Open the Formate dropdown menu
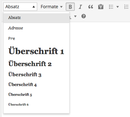 [x=51, y=7]
